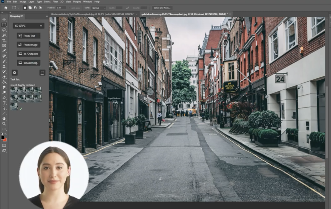The height and width of the screenshot is (209, 331).
Task: Click the From Image button
Action: pyautogui.click(x=29, y=45)
